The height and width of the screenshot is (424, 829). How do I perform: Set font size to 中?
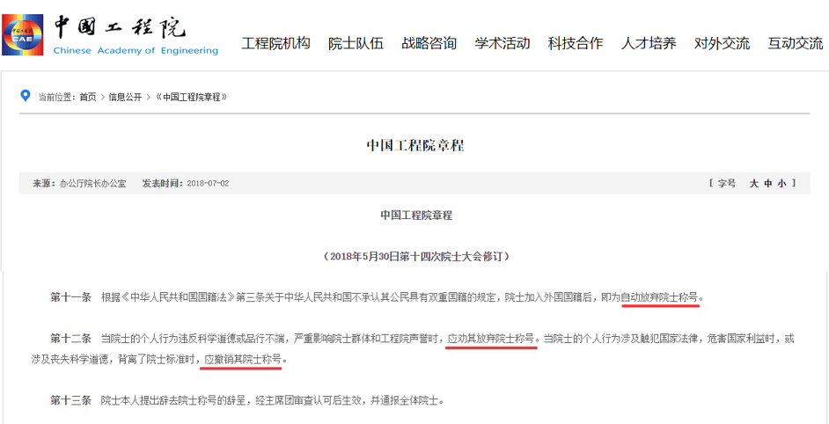click(x=768, y=184)
